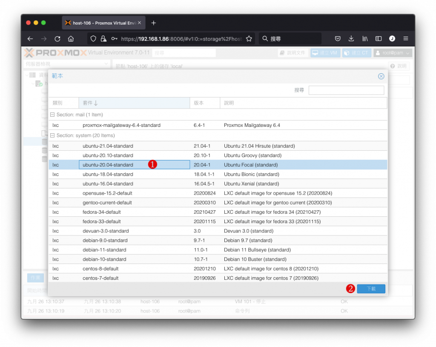
Task: Open the Pocket save icon
Action: coord(338,39)
